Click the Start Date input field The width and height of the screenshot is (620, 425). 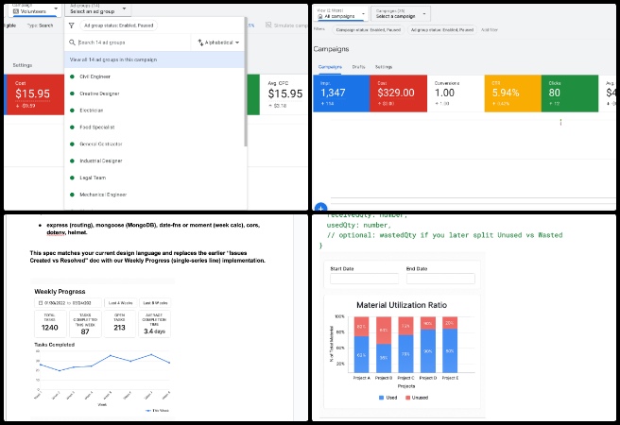[x=363, y=280]
